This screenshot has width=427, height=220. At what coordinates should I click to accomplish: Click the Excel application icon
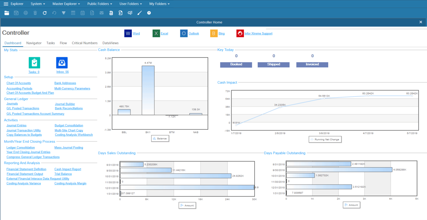pos(156,33)
